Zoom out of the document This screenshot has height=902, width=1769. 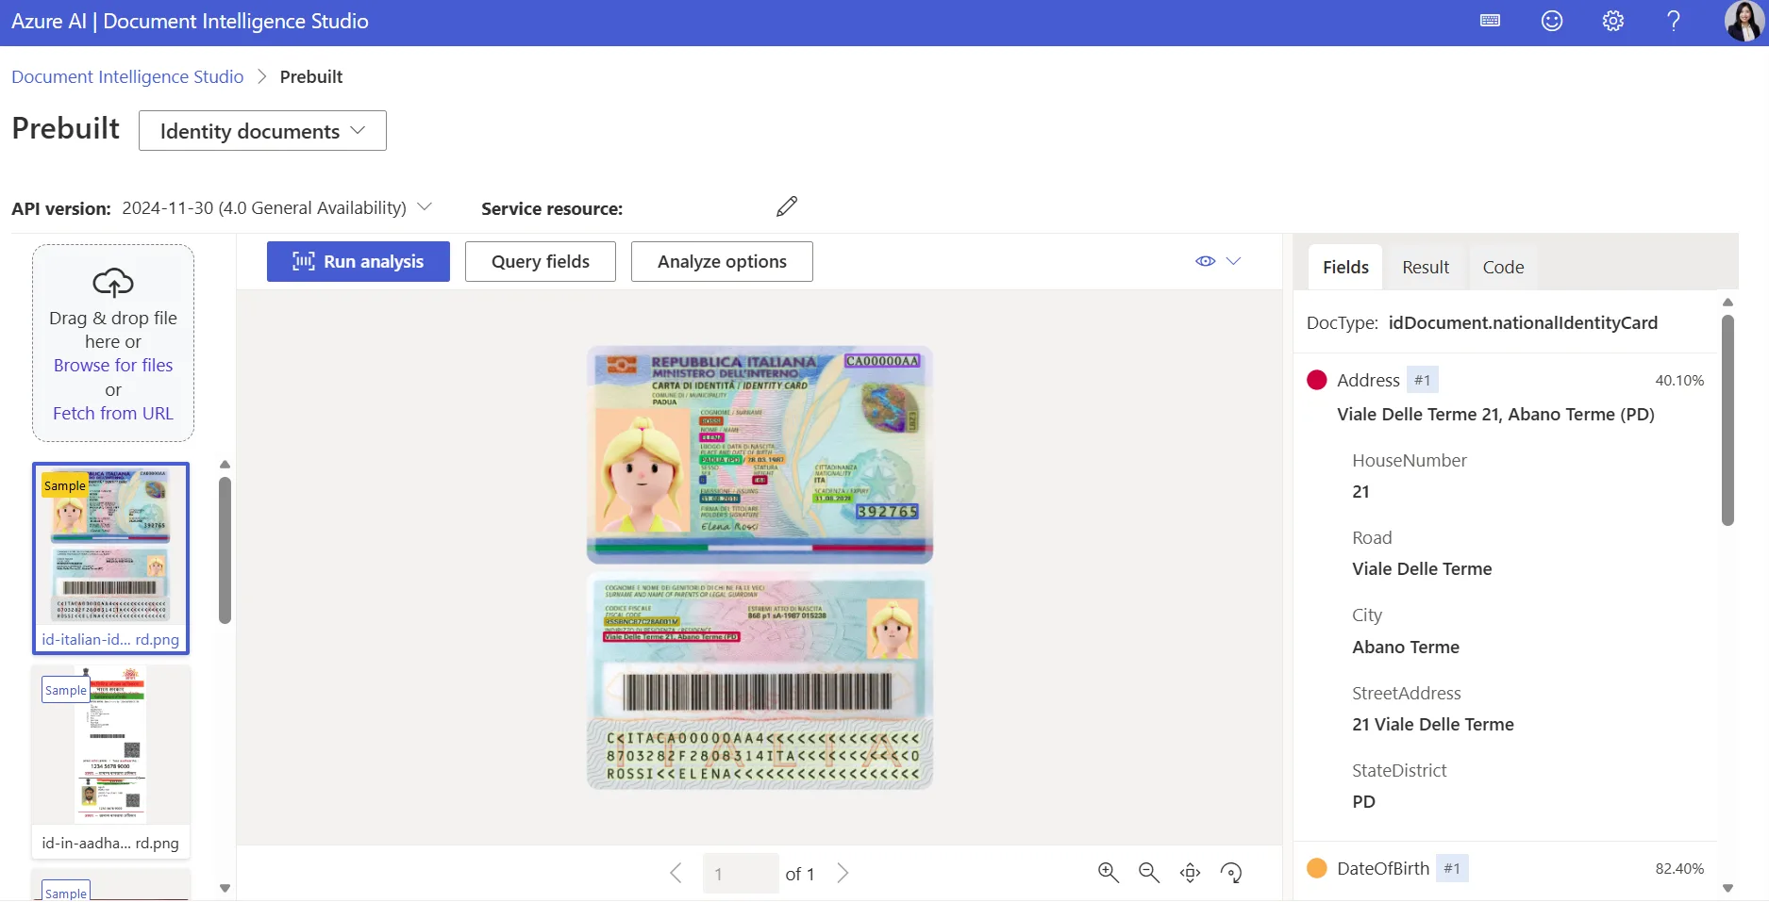(1148, 873)
